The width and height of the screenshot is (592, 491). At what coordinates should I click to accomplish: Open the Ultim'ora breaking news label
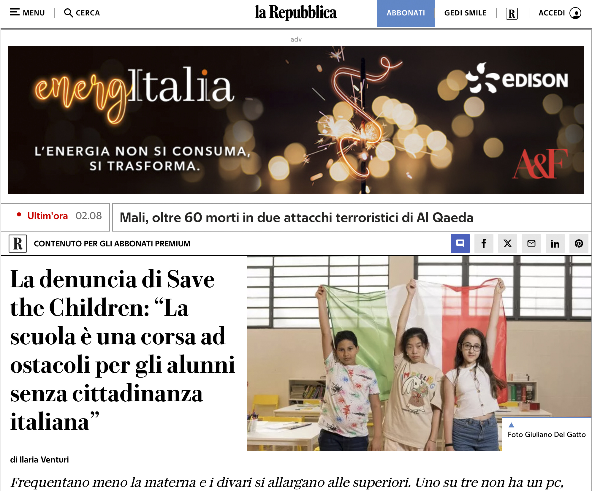pyautogui.click(x=48, y=216)
